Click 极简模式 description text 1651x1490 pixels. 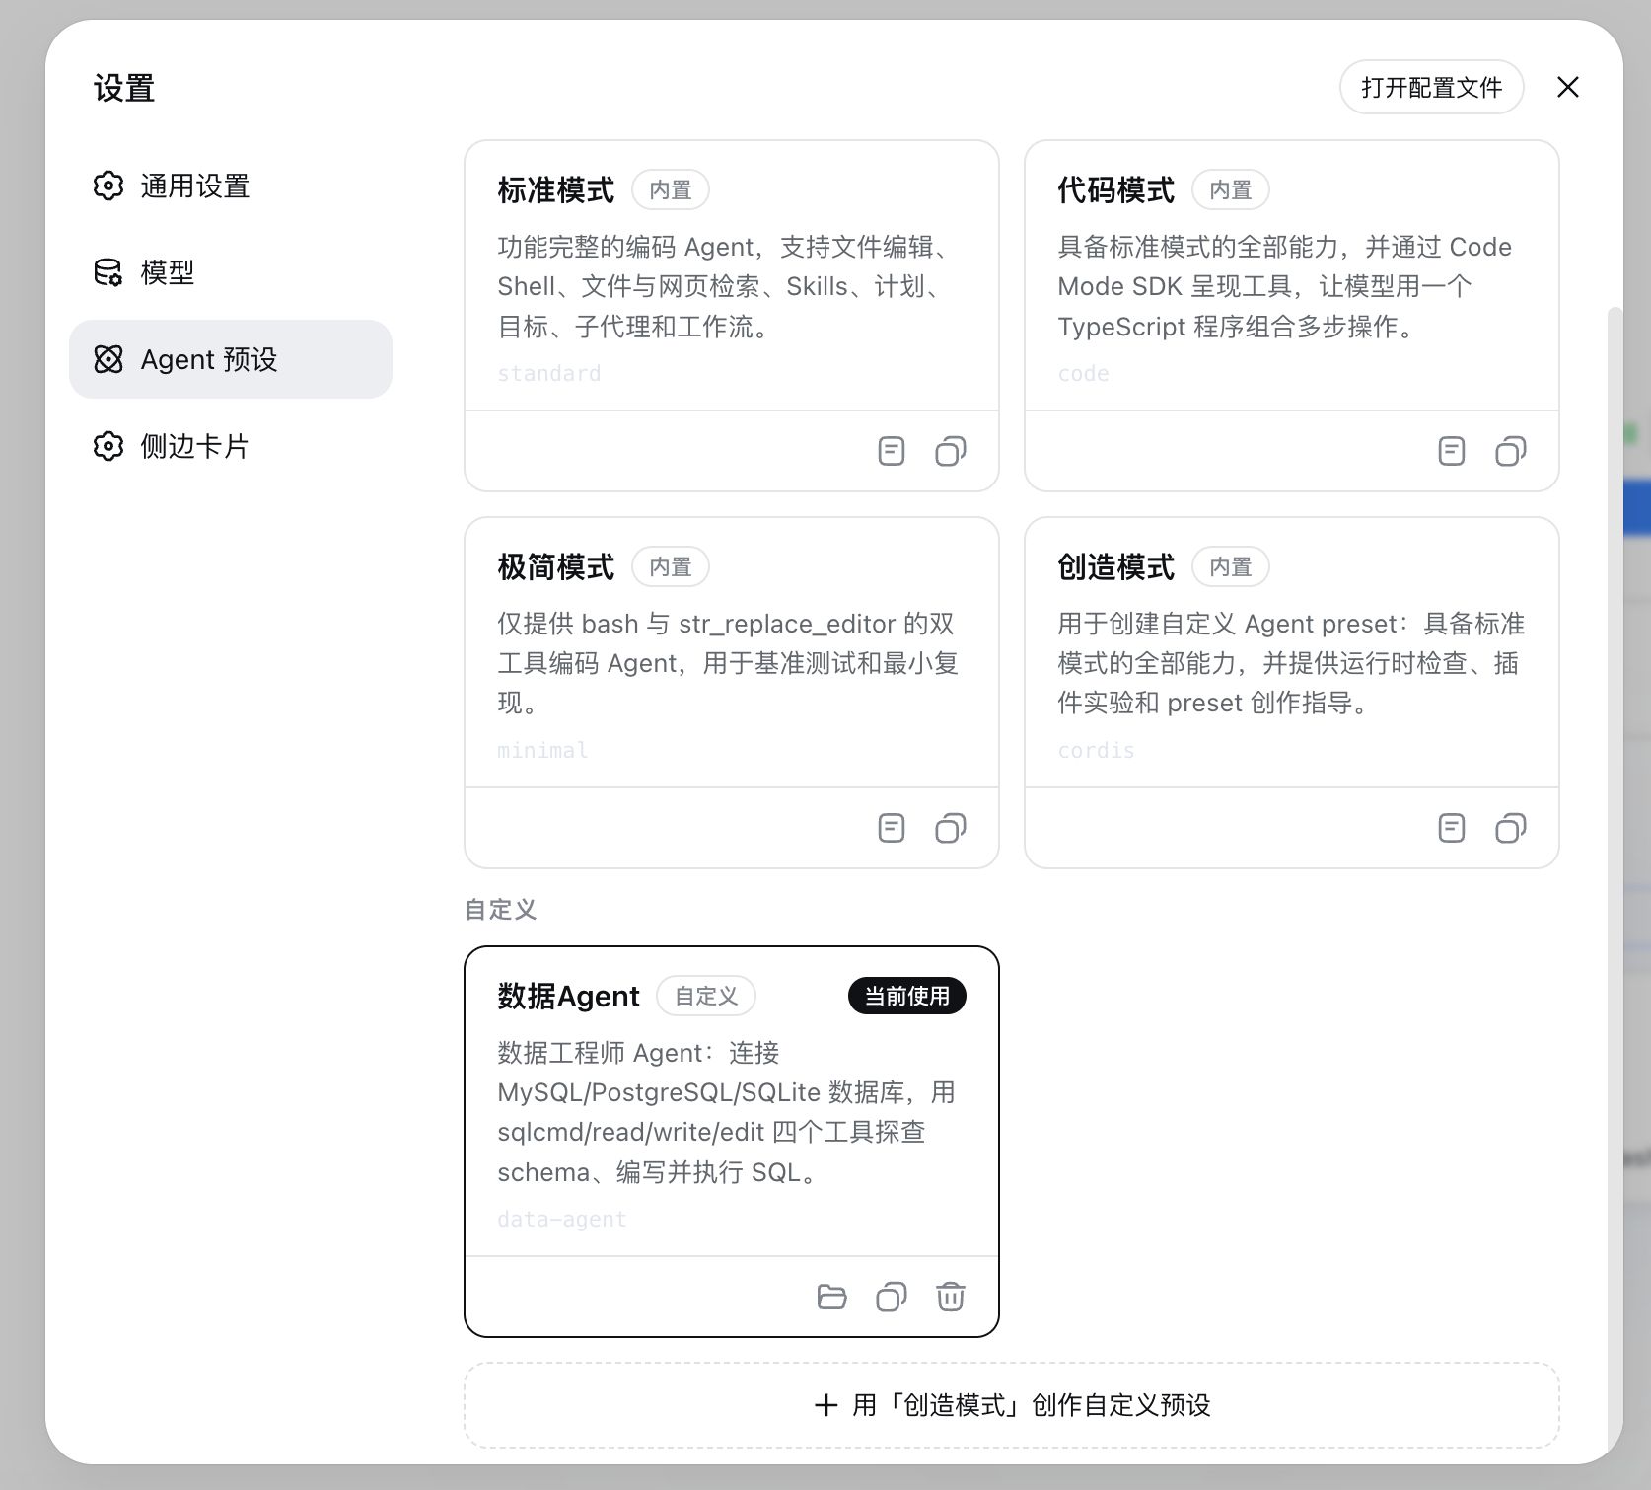point(729,663)
